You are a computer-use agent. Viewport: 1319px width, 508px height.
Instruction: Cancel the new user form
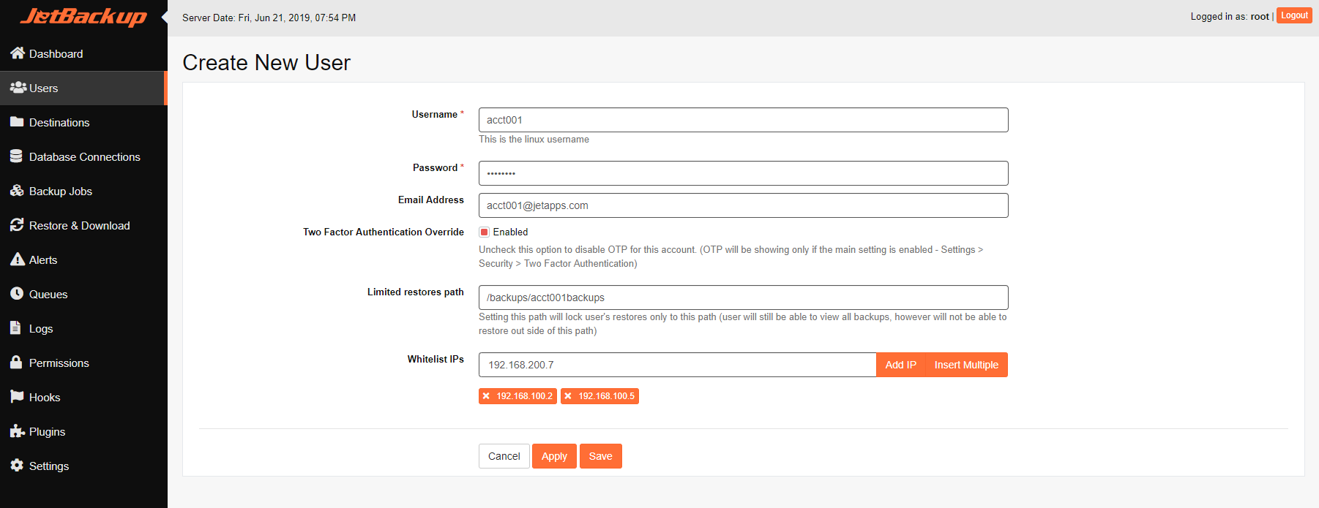[504, 456]
